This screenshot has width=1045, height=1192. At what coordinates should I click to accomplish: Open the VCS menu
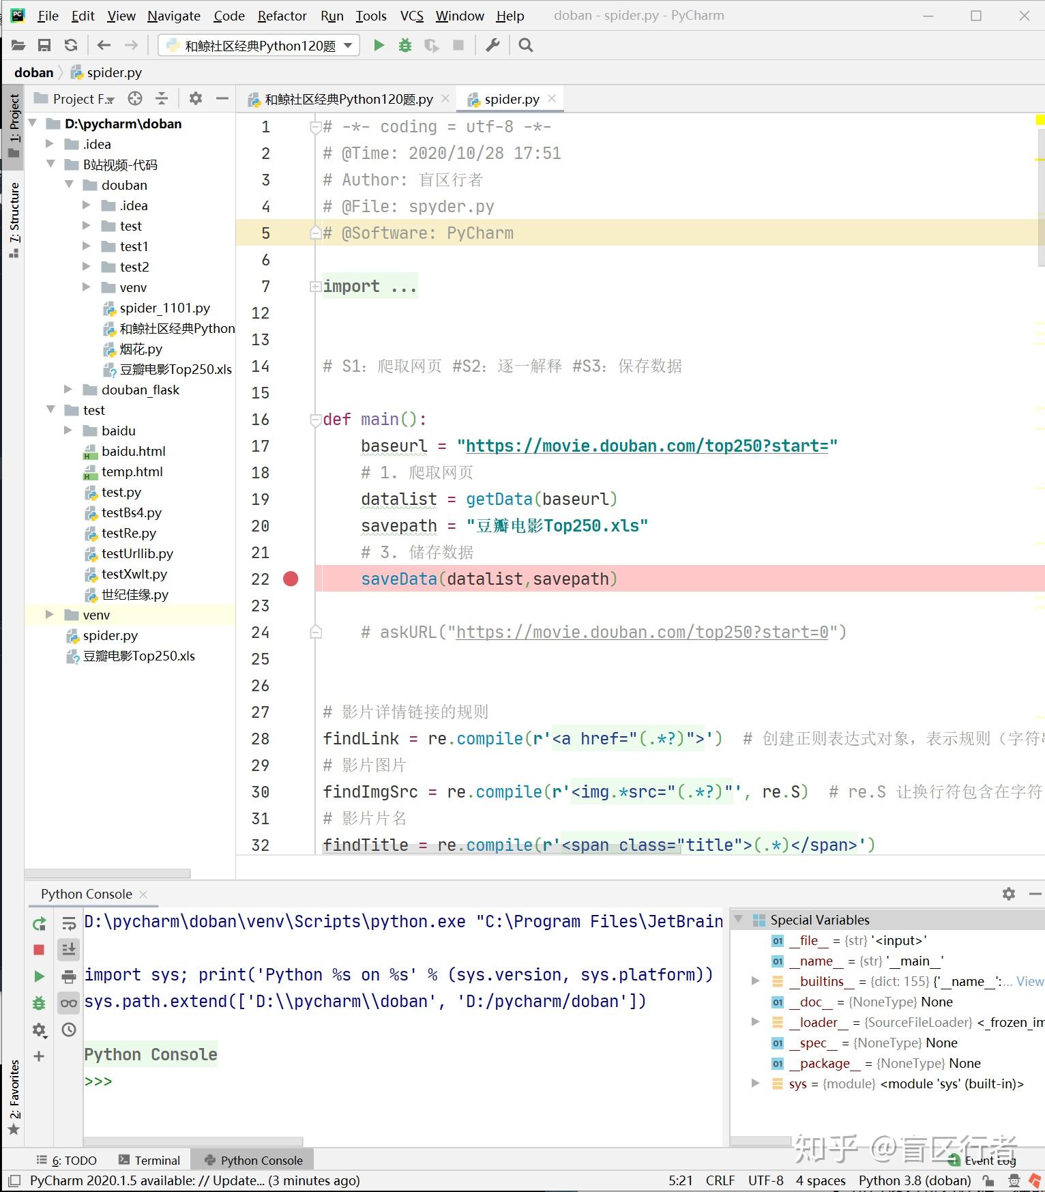[412, 16]
